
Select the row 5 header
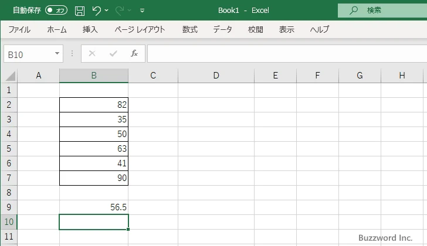point(9,149)
